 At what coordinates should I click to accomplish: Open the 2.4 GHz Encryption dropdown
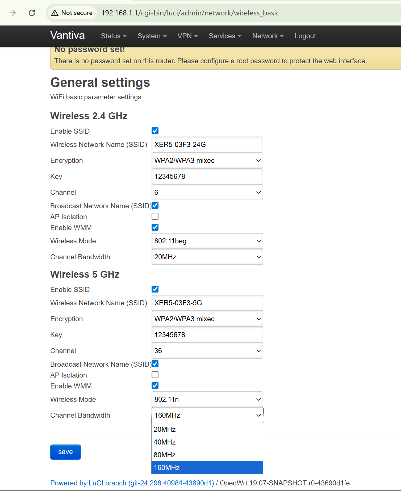click(207, 160)
